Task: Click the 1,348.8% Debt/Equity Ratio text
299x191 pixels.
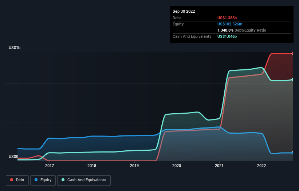Action: (242, 30)
